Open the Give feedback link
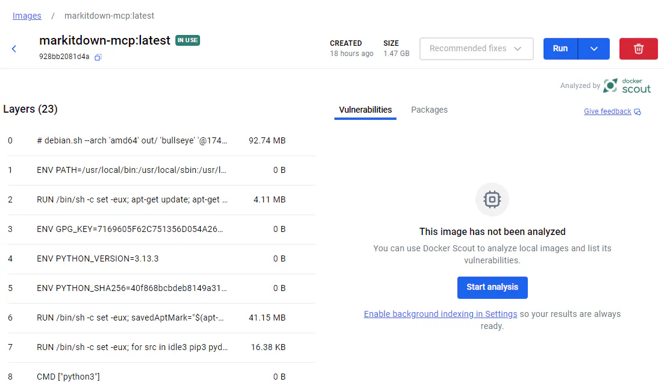The width and height of the screenshot is (664, 382). tap(607, 111)
